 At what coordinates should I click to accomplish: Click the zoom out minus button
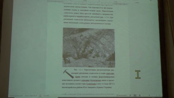143,95
